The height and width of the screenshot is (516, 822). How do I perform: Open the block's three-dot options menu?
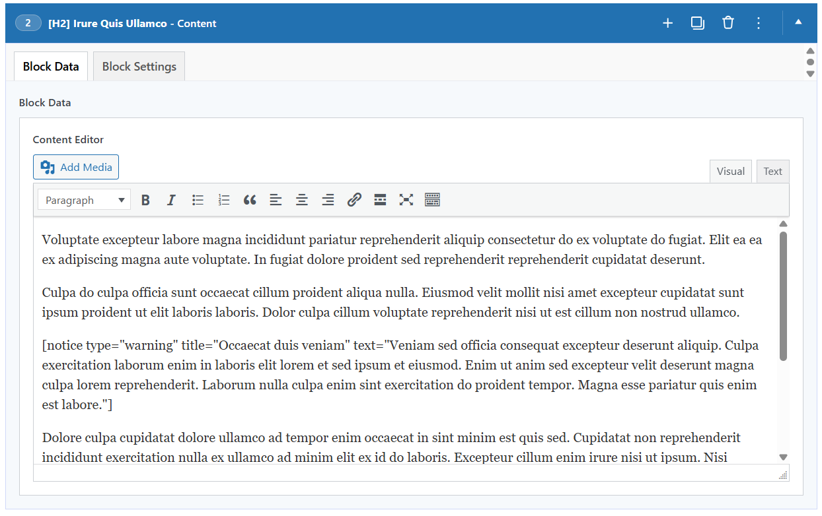pyautogui.click(x=759, y=23)
